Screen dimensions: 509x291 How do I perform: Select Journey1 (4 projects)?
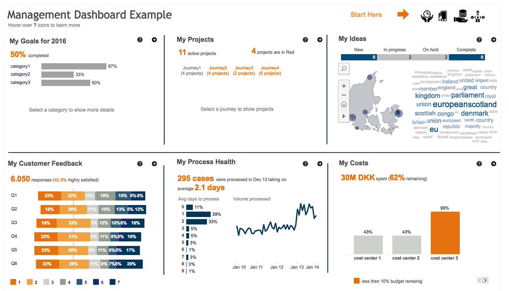(192, 70)
